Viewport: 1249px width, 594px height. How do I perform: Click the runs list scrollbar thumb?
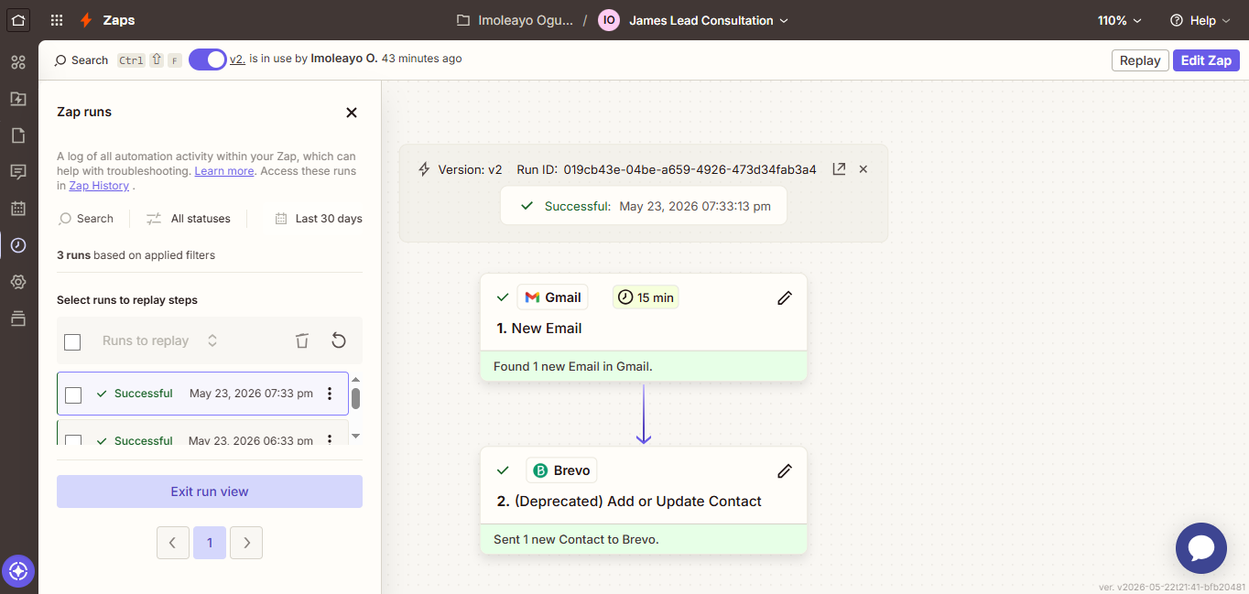(355, 399)
